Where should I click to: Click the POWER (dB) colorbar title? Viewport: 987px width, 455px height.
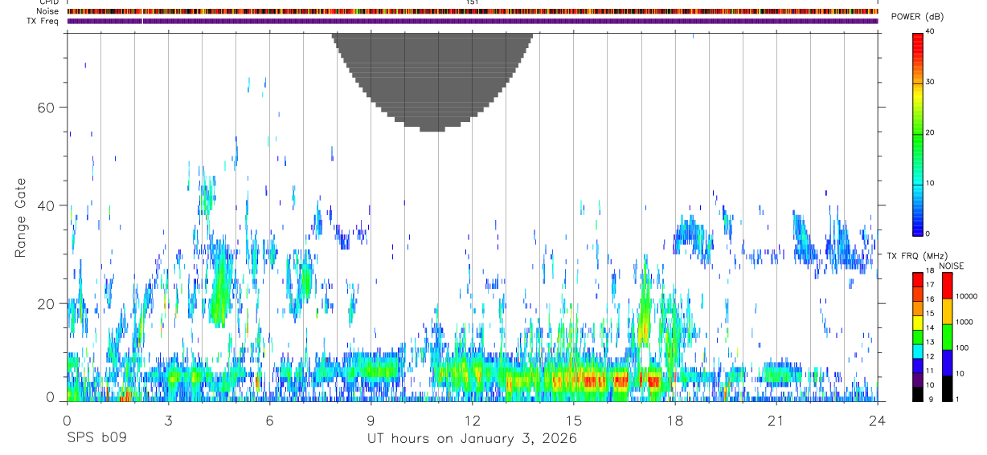(x=917, y=16)
